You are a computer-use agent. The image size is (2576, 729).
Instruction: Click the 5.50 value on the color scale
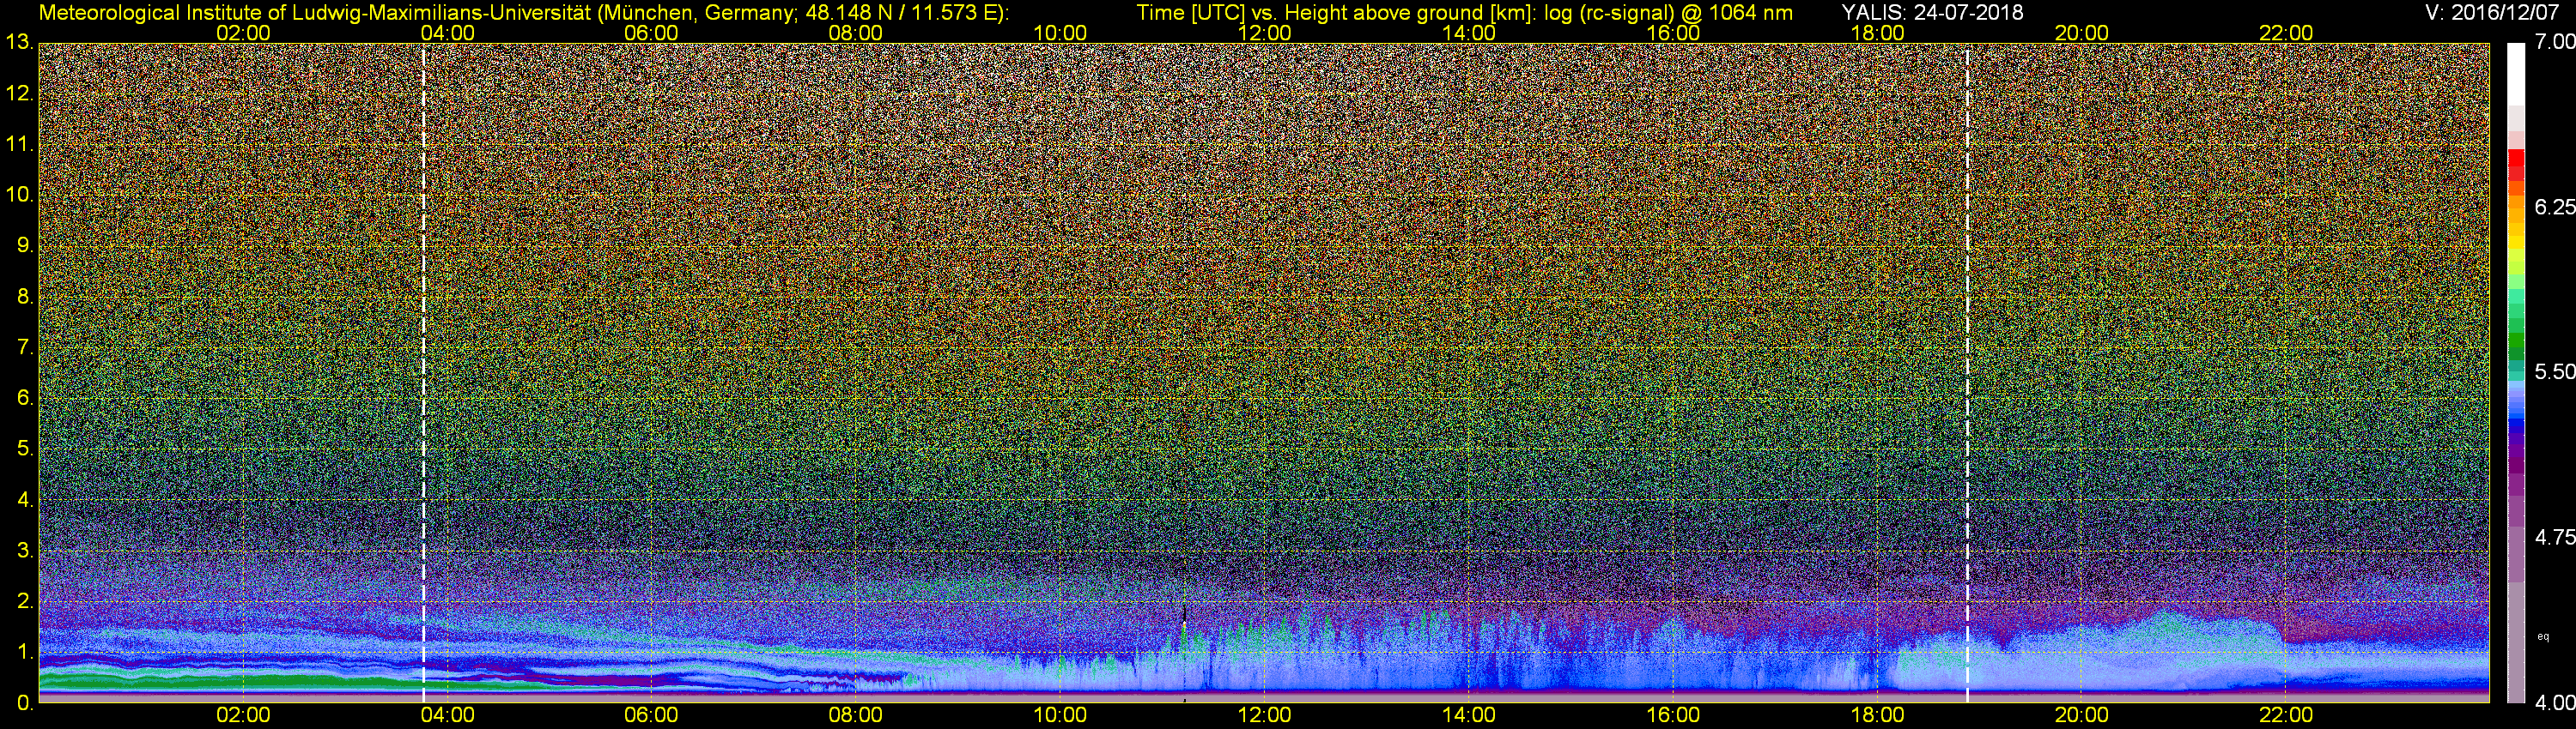coord(2555,371)
